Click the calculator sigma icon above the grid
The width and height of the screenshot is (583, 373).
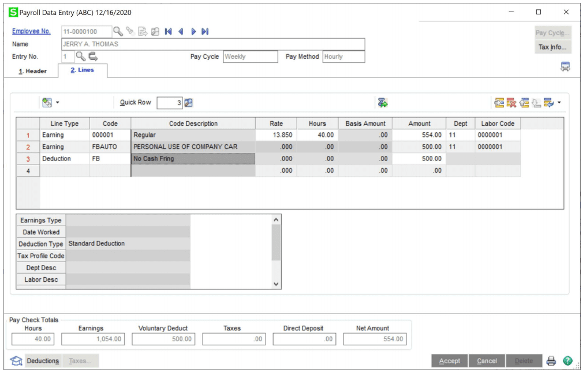pos(382,103)
